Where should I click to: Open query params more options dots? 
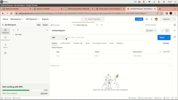(x=161, y=52)
